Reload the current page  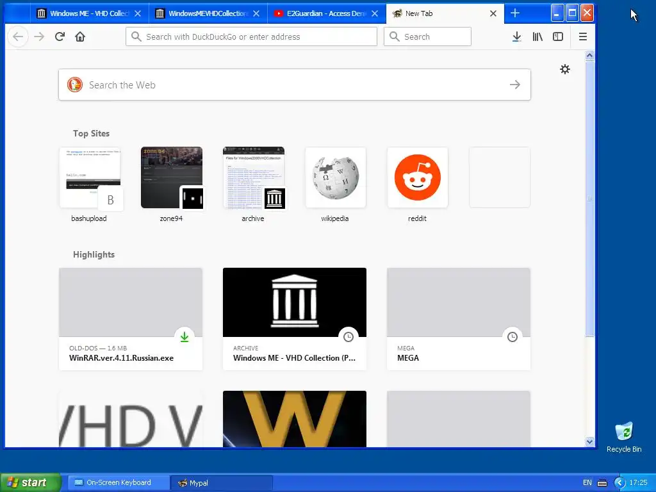(60, 37)
